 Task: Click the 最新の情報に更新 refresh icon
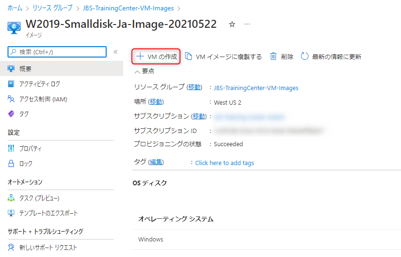(x=304, y=56)
